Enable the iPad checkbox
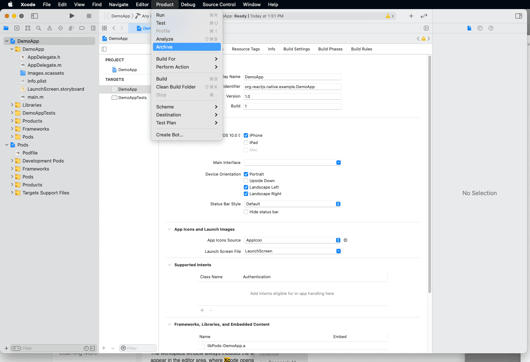The height and width of the screenshot is (362, 530). coord(246,143)
